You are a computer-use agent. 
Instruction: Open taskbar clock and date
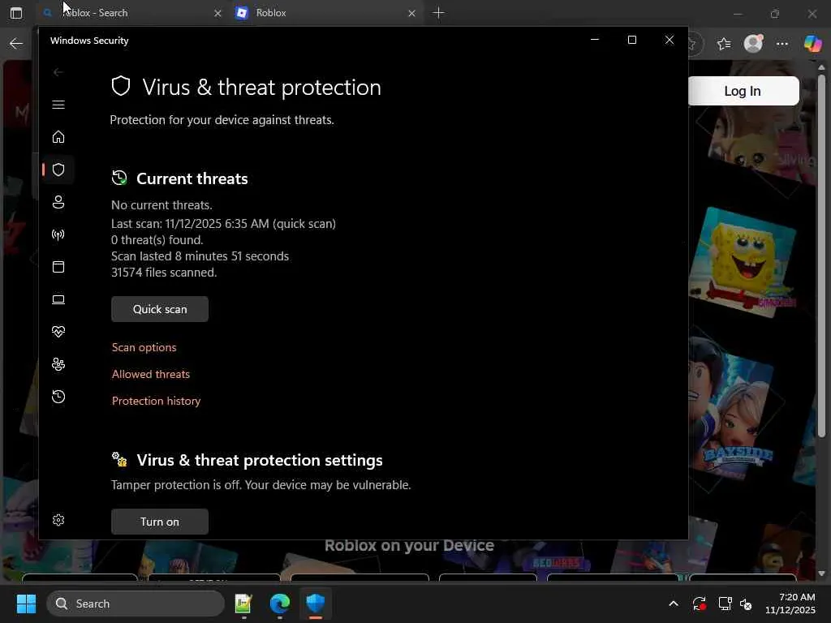[x=790, y=604]
